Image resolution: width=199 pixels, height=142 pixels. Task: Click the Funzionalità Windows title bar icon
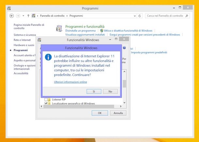[x=39, y=40]
